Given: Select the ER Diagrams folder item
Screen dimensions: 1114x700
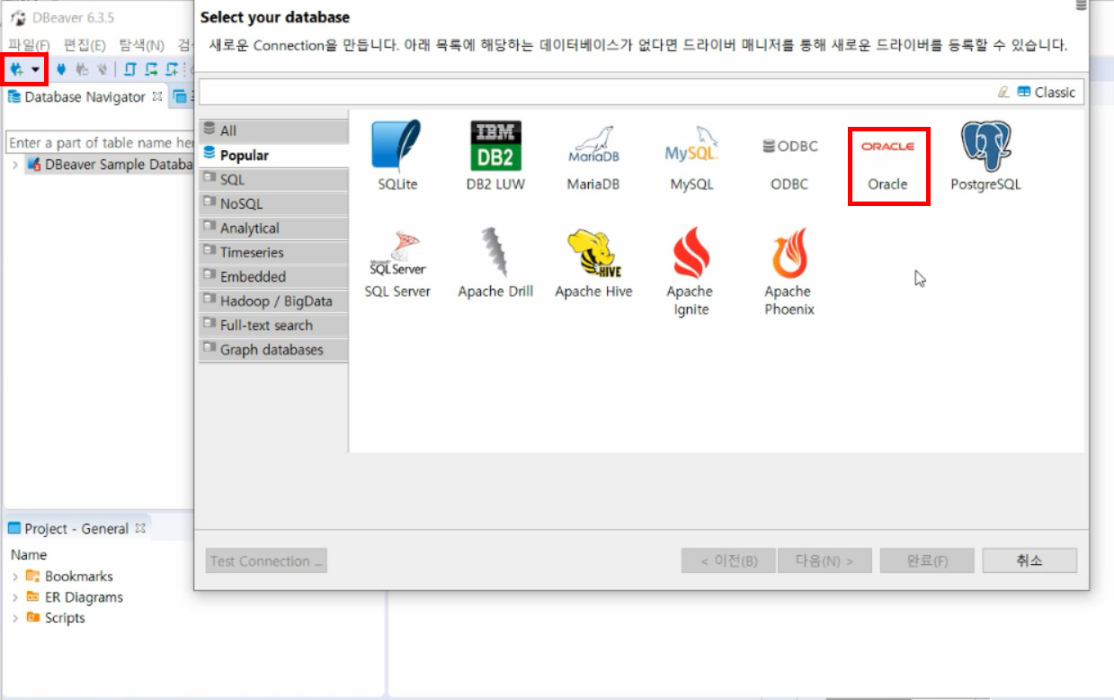Looking at the screenshot, I should click(75, 597).
